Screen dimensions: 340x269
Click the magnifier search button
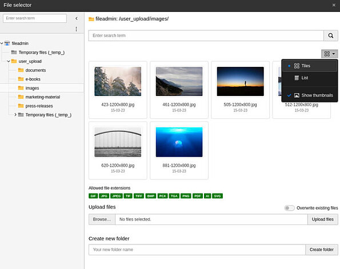tap(331, 35)
